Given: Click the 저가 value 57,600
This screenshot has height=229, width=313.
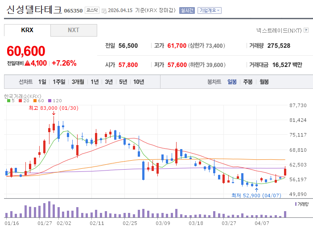Looking at the screenshot, I should tap(177, 65).
